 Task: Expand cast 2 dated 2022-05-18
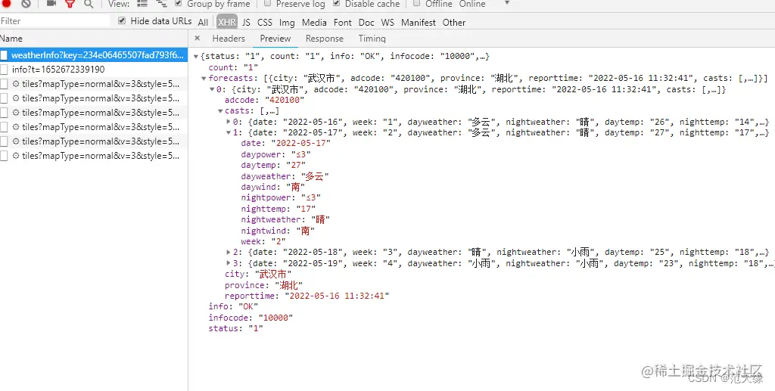click(229, 252)
